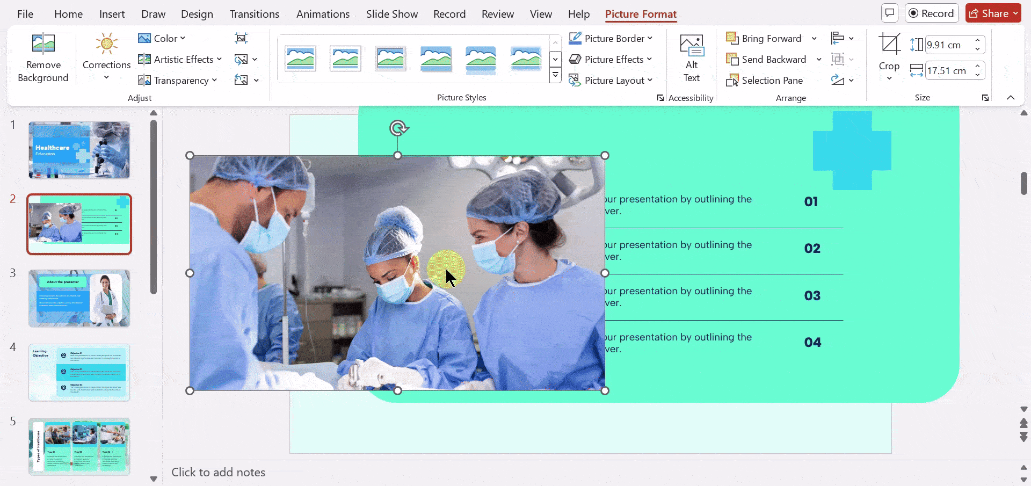
Task: Switch to the Animations tab
Action: pos(323,14)
